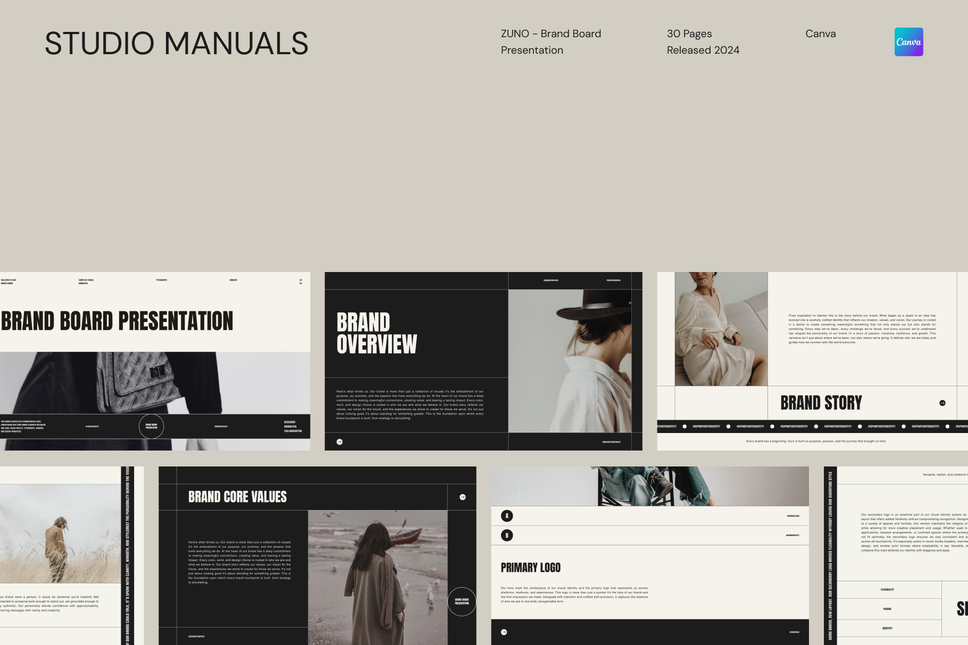Click the 'Every brand has a beginning' caption

(x=816, y=441)
